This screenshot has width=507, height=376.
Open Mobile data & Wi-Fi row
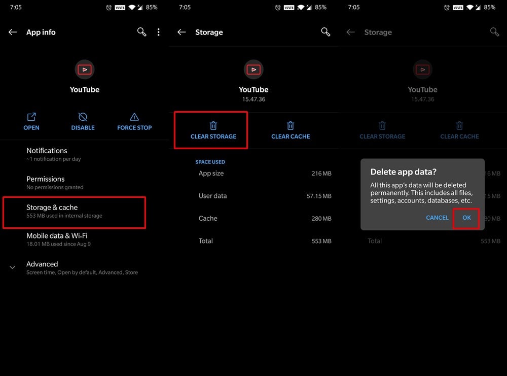(85, 240)
